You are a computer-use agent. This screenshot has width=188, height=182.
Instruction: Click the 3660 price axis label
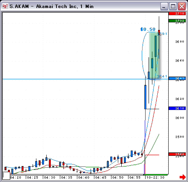180,61
